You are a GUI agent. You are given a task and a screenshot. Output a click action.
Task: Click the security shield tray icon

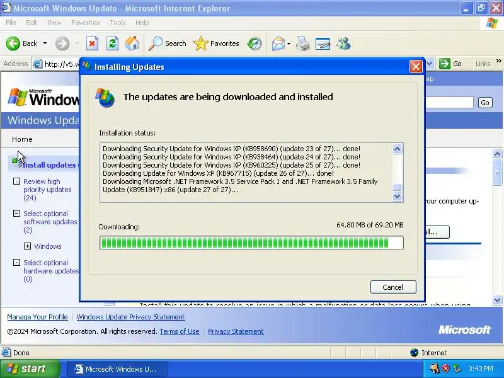tap(445, 369)
